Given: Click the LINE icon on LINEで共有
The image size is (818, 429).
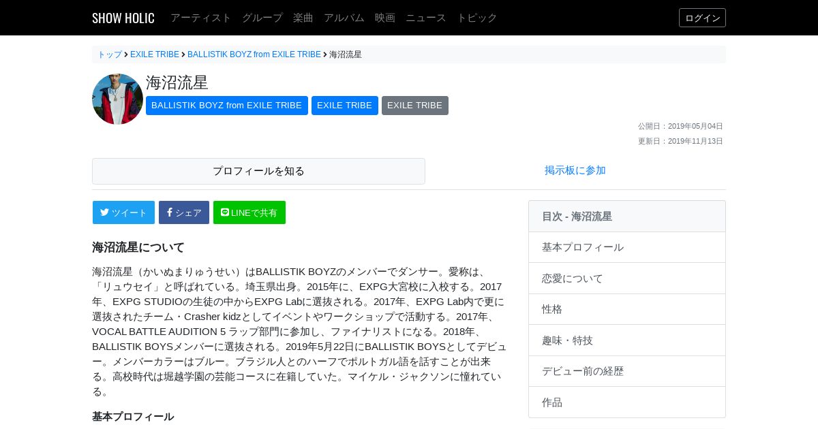Looking at the screenshot, I should click(225, 212).
